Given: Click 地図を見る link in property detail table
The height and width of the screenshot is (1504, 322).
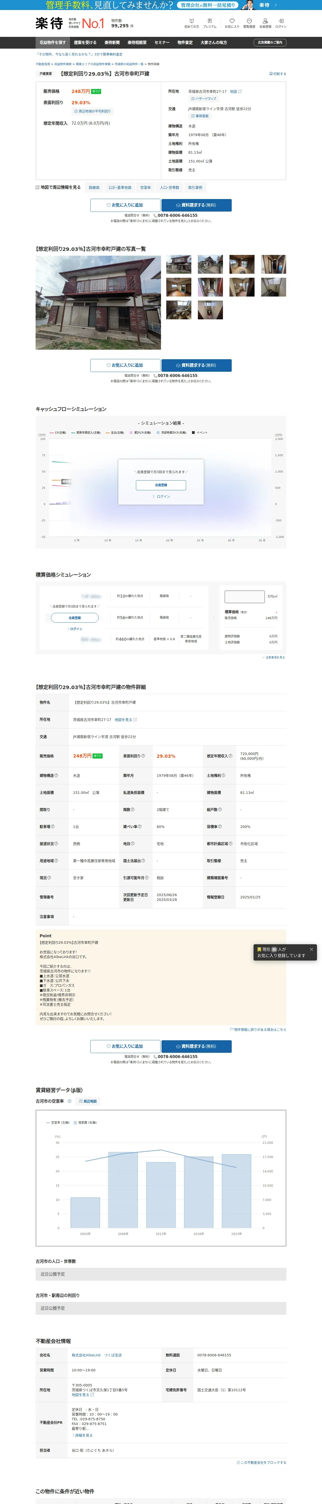Looking at the screenshot, I should (126, 720).
